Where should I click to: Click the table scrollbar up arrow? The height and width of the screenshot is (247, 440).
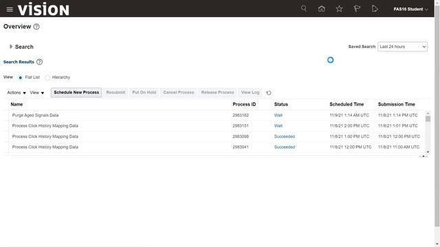pos(428,113)
